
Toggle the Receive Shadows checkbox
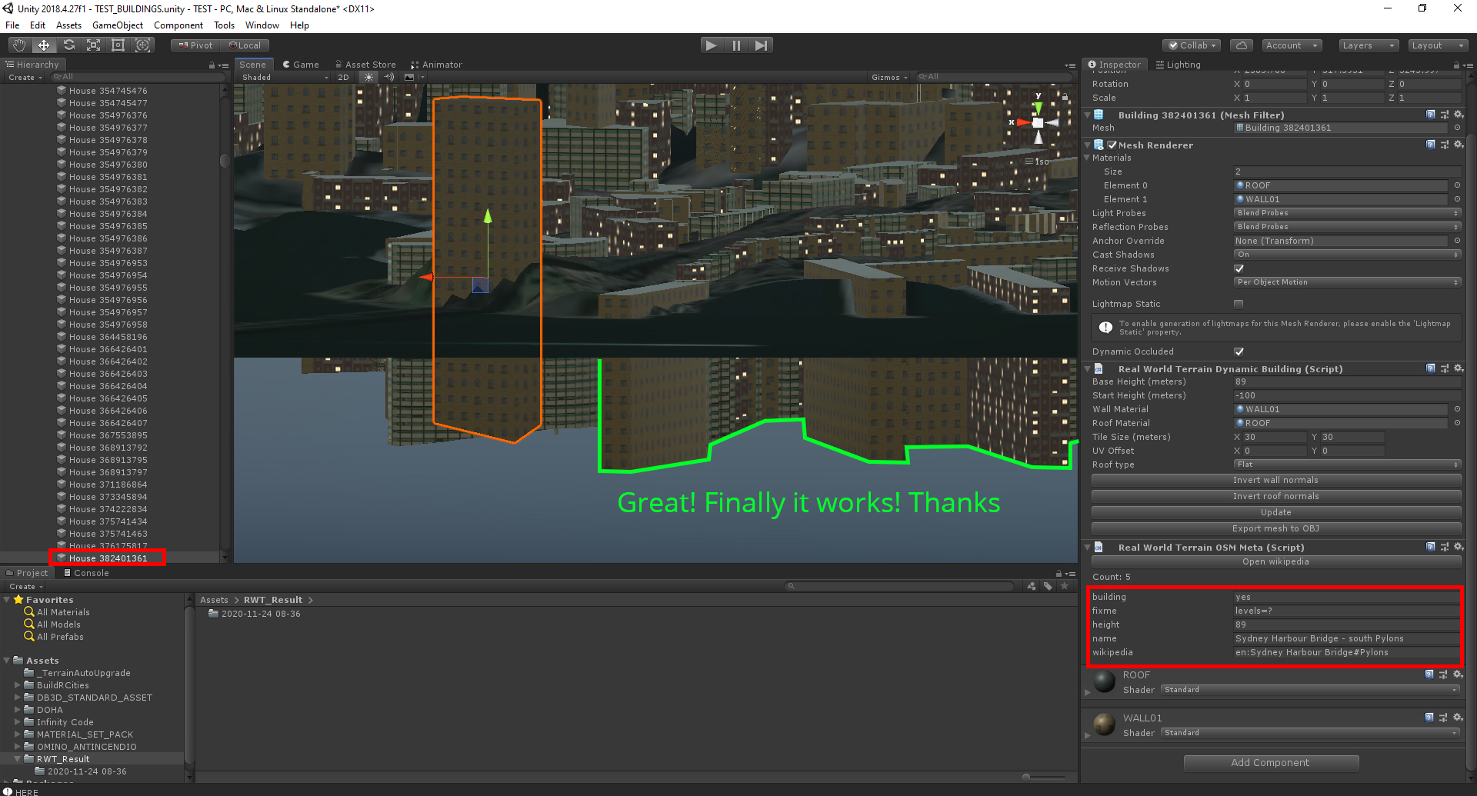[x=1239, y=268]
